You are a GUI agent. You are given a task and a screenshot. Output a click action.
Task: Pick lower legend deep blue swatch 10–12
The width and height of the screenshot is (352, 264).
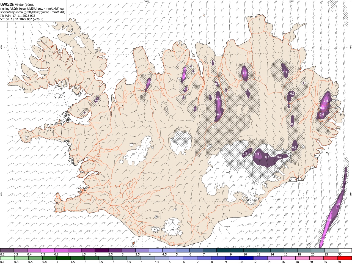point(246,258)
